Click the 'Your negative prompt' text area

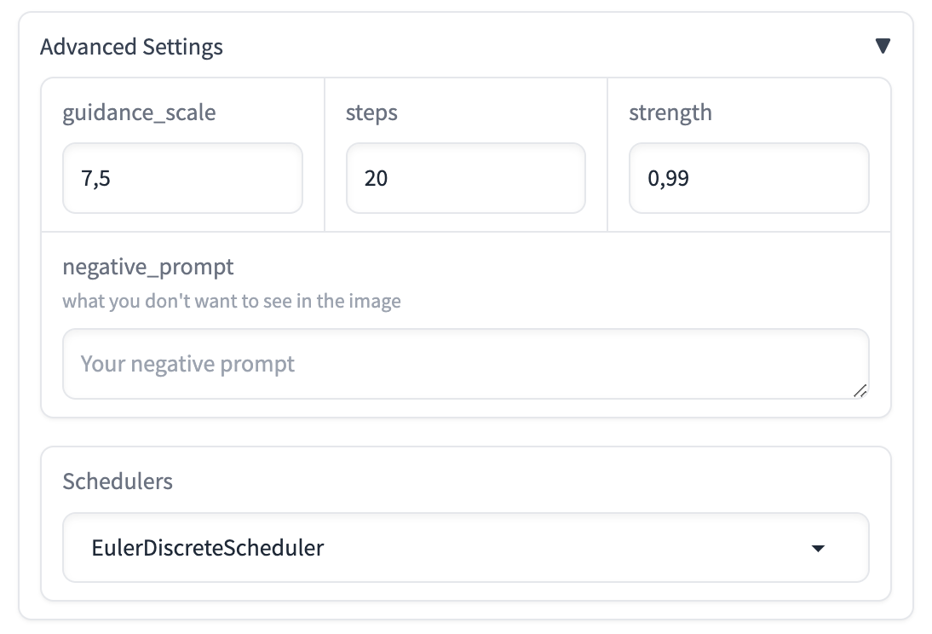pos(465,364)
